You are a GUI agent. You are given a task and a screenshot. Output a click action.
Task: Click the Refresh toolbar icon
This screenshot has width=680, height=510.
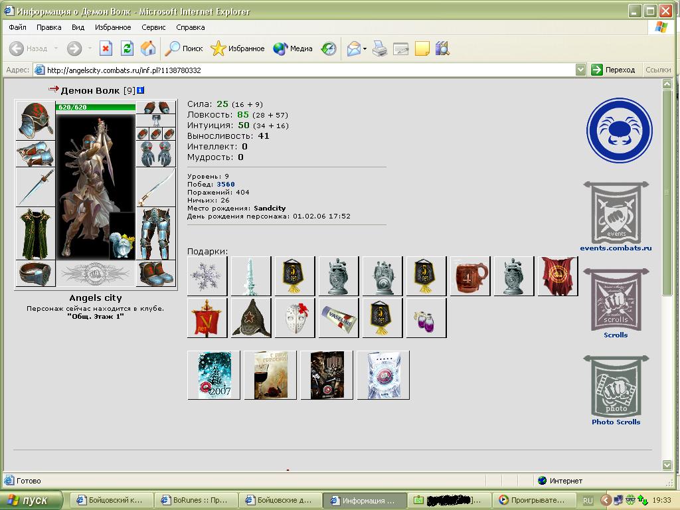127,48
